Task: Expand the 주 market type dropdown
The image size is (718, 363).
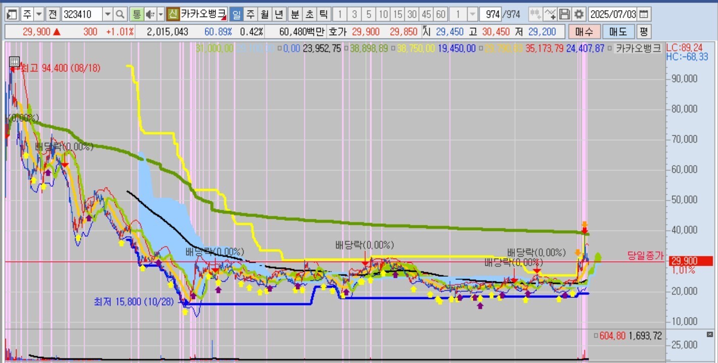Action: click(x=39, y=14)
